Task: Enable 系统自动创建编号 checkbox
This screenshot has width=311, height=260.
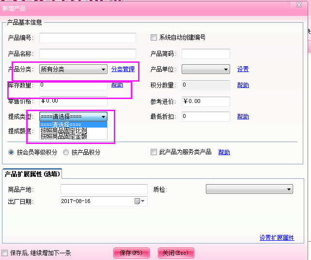Action: tap(154, 37)
